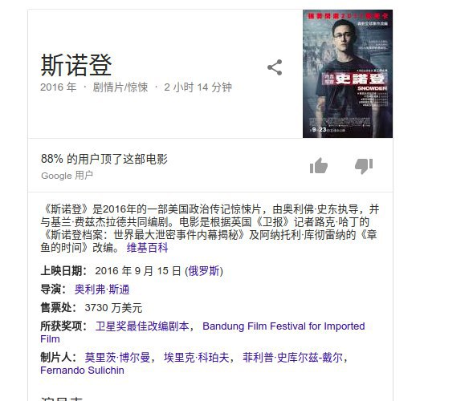
Task: Open producer 埃里克·科珀夫 link
Action: click(197, 358)
